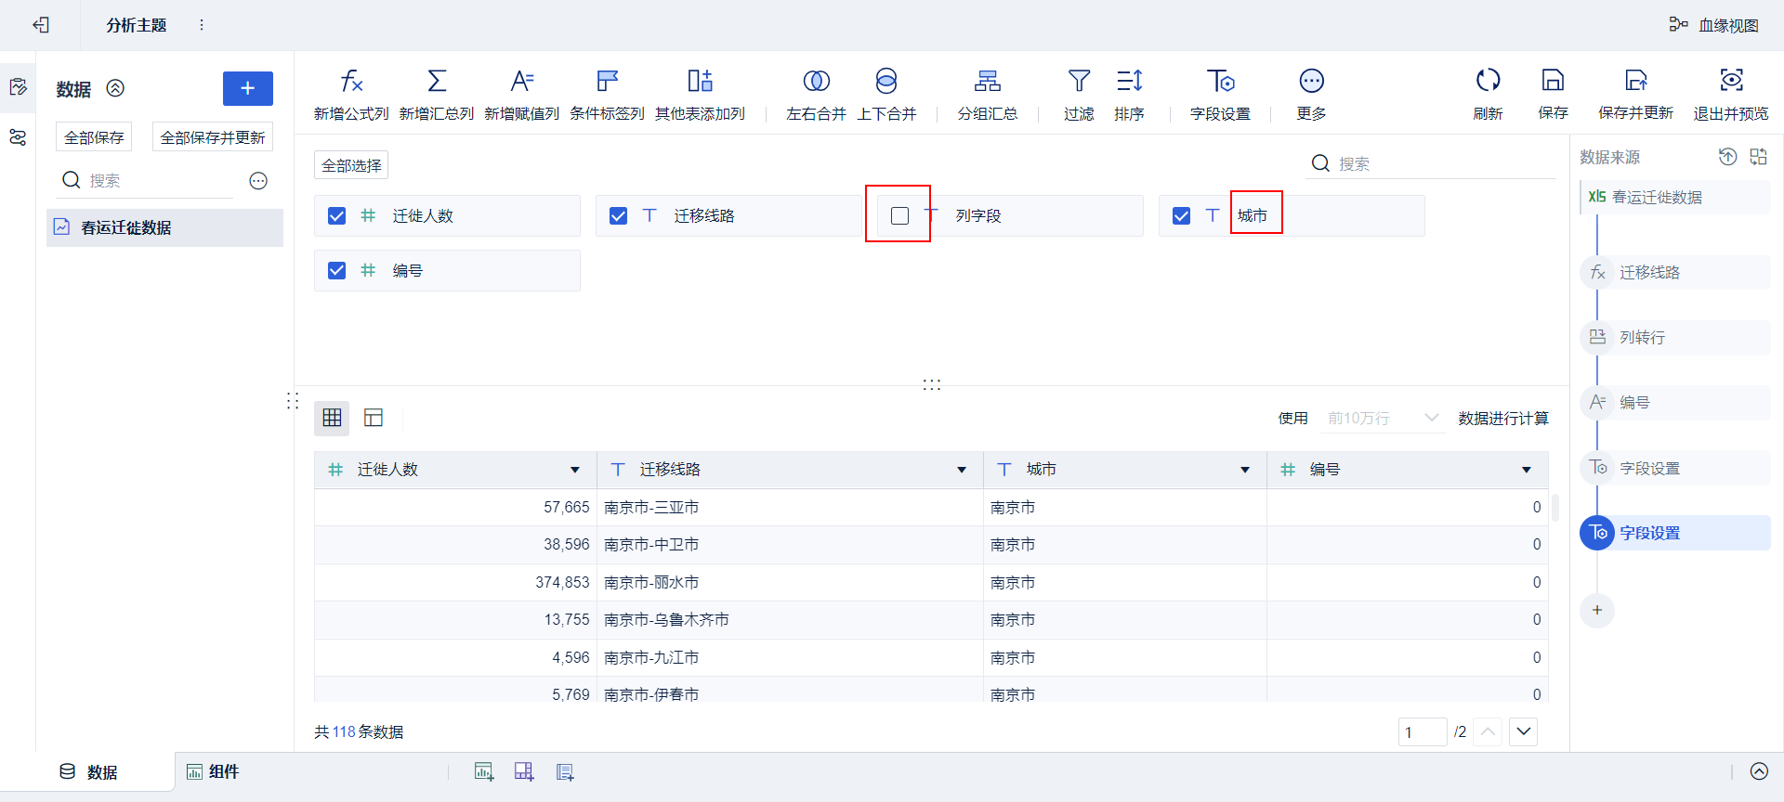Open 更多 more tools menu

pos(1311,95)
